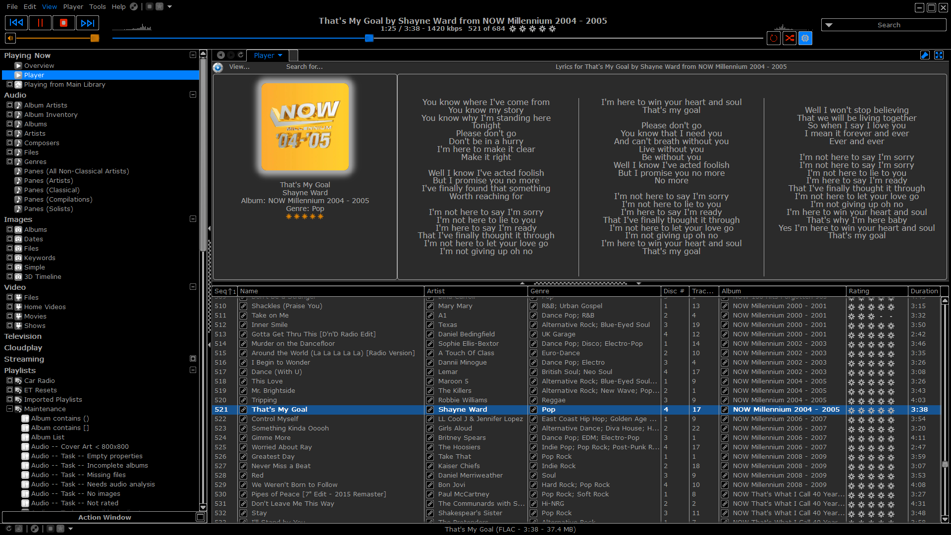
Task: Click the blue playback position handle
Action: (369, 38)
